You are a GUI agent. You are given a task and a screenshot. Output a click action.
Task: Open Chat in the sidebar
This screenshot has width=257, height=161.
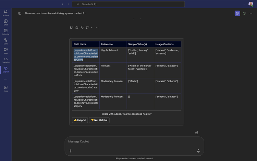click(x=6, y=23)
